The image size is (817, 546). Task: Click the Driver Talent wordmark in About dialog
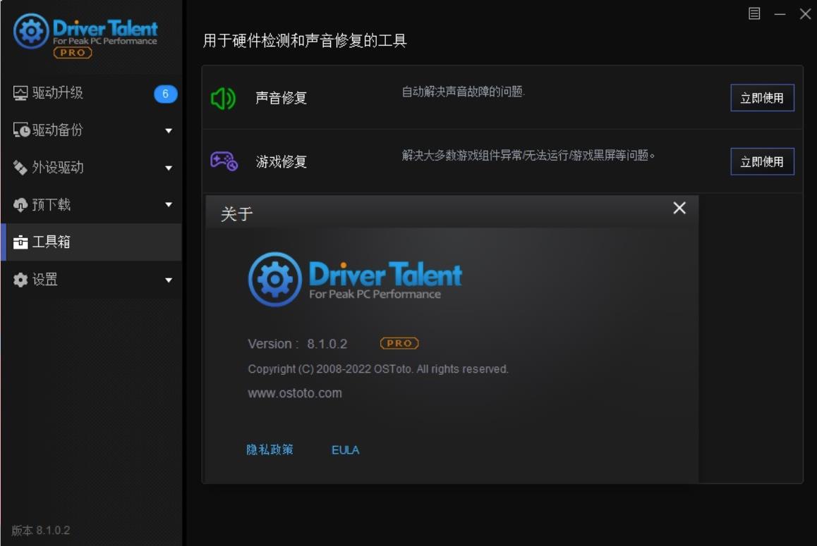pos(385,274)
